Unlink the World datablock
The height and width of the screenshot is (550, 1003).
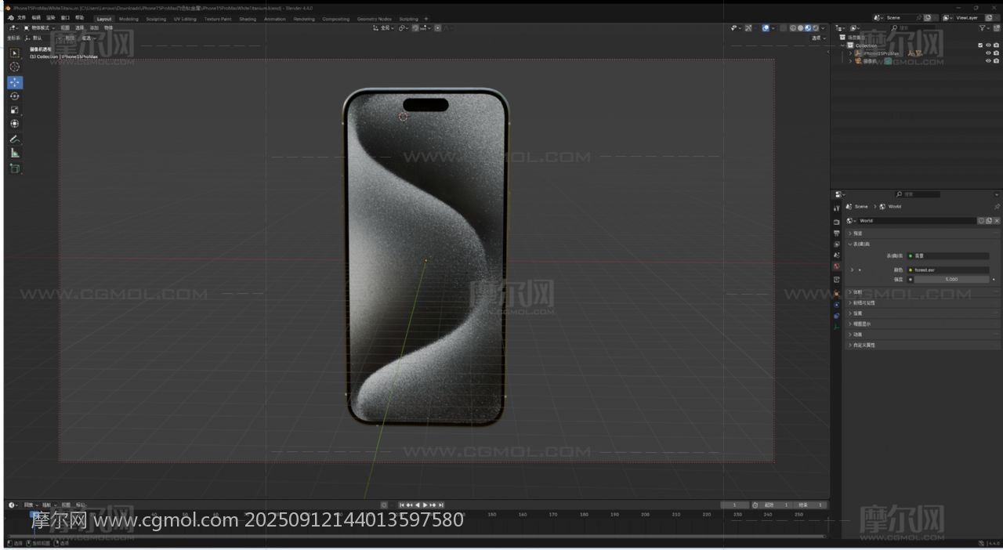pos(996,220)
